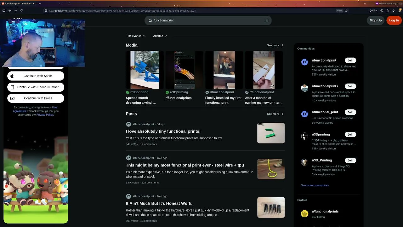Open the User Agreement link

(x=35, y=109)
